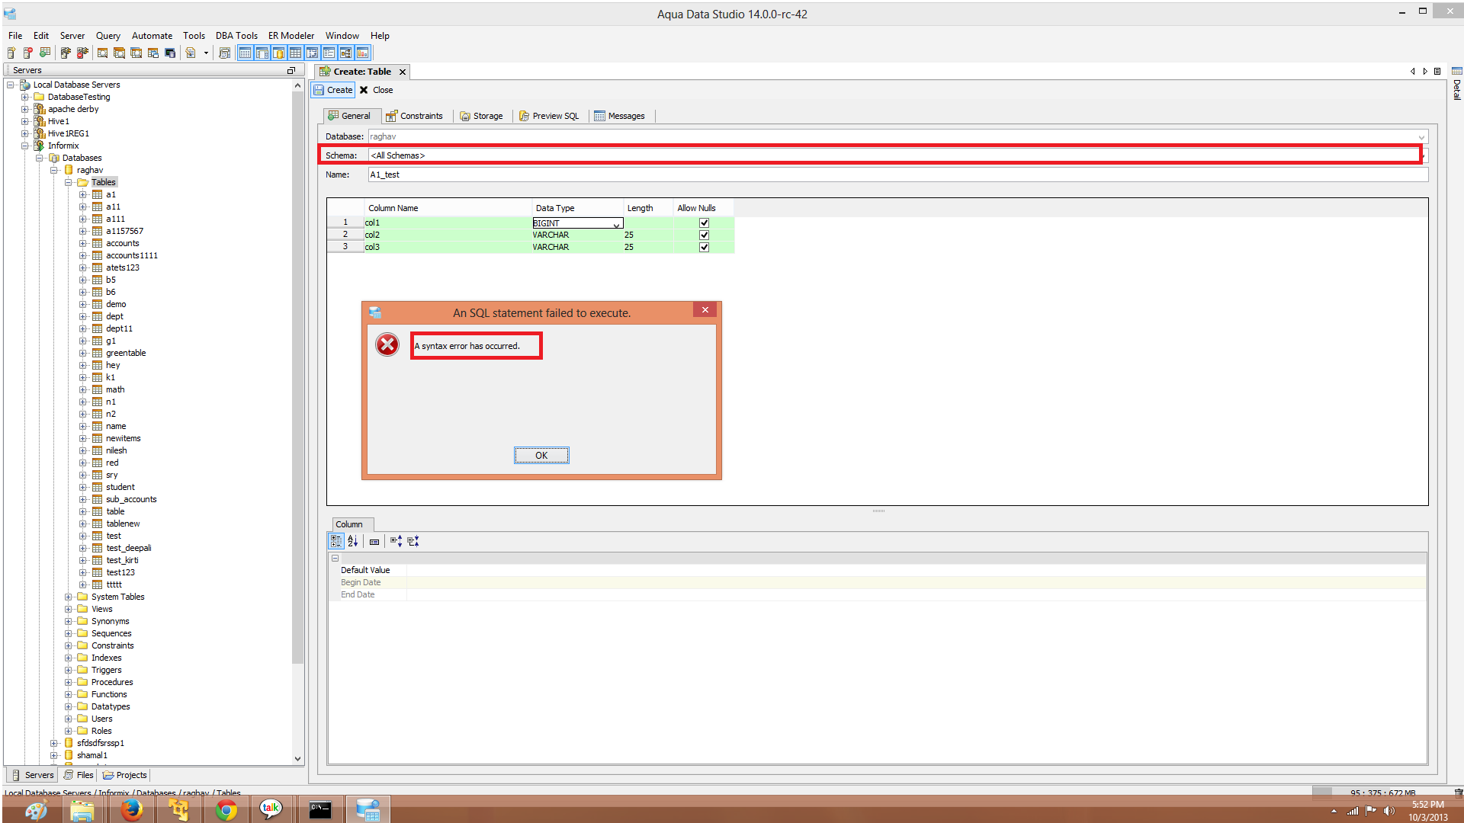Image resolution: width=1464 pixels, height=823 pixels.
Task: Click OK in the error dialog
Action: coord(541,456)
